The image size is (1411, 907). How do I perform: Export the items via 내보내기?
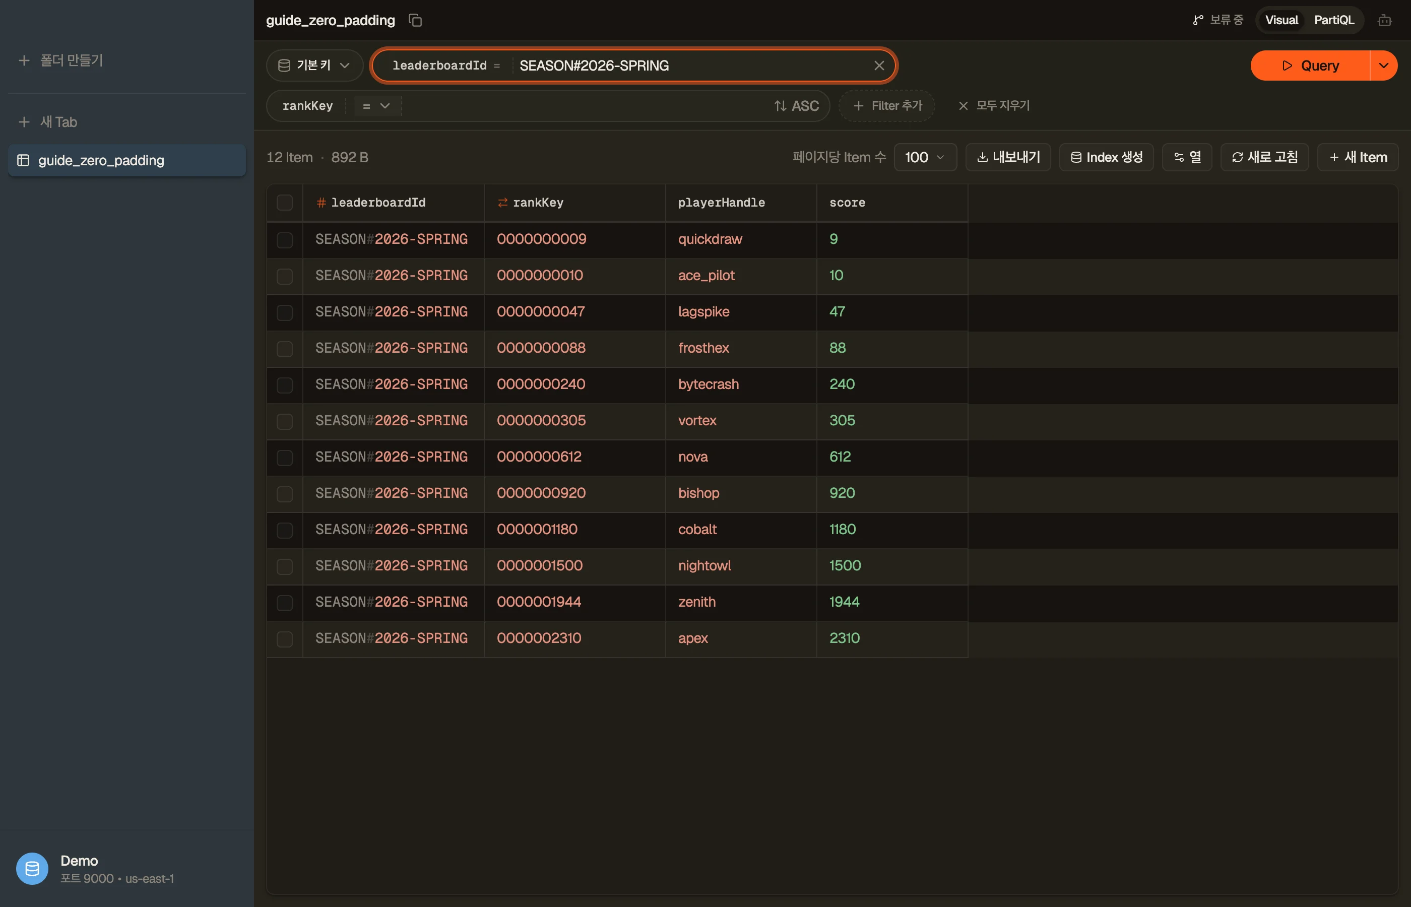(x=1007, y=157)
